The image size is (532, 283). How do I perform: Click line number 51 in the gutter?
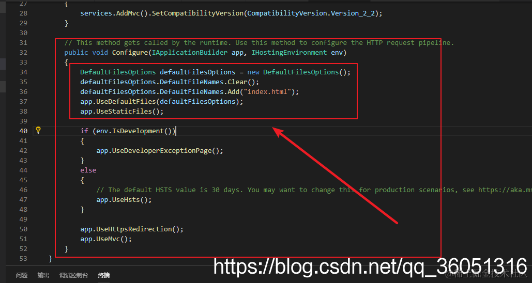23,239
